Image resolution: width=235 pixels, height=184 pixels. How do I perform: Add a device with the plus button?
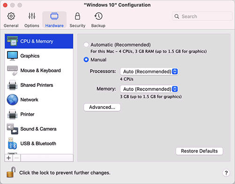[x=9, y=158]
